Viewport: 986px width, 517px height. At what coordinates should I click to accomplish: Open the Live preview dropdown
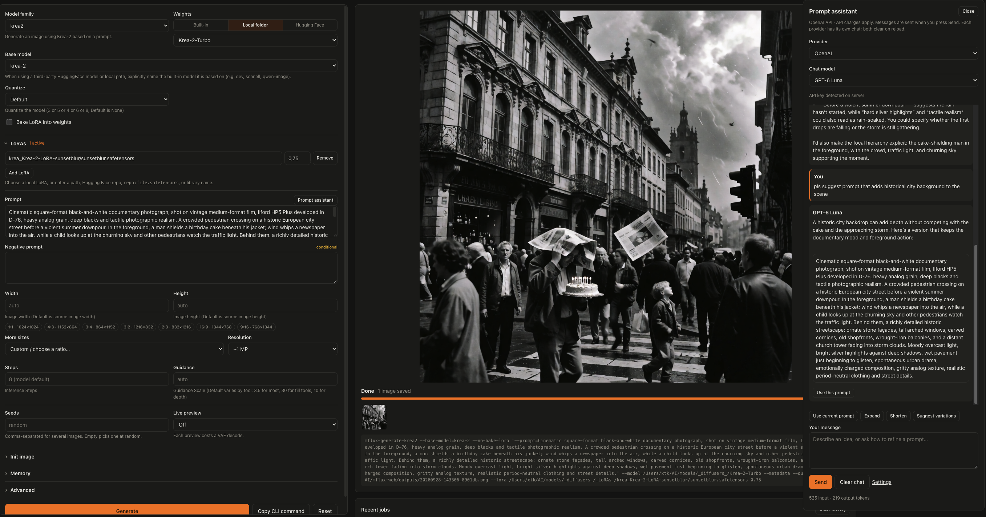tap(255, 425)
